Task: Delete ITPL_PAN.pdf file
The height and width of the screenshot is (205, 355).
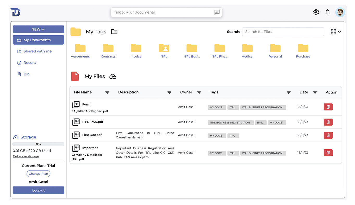Action: click(328, 122)
